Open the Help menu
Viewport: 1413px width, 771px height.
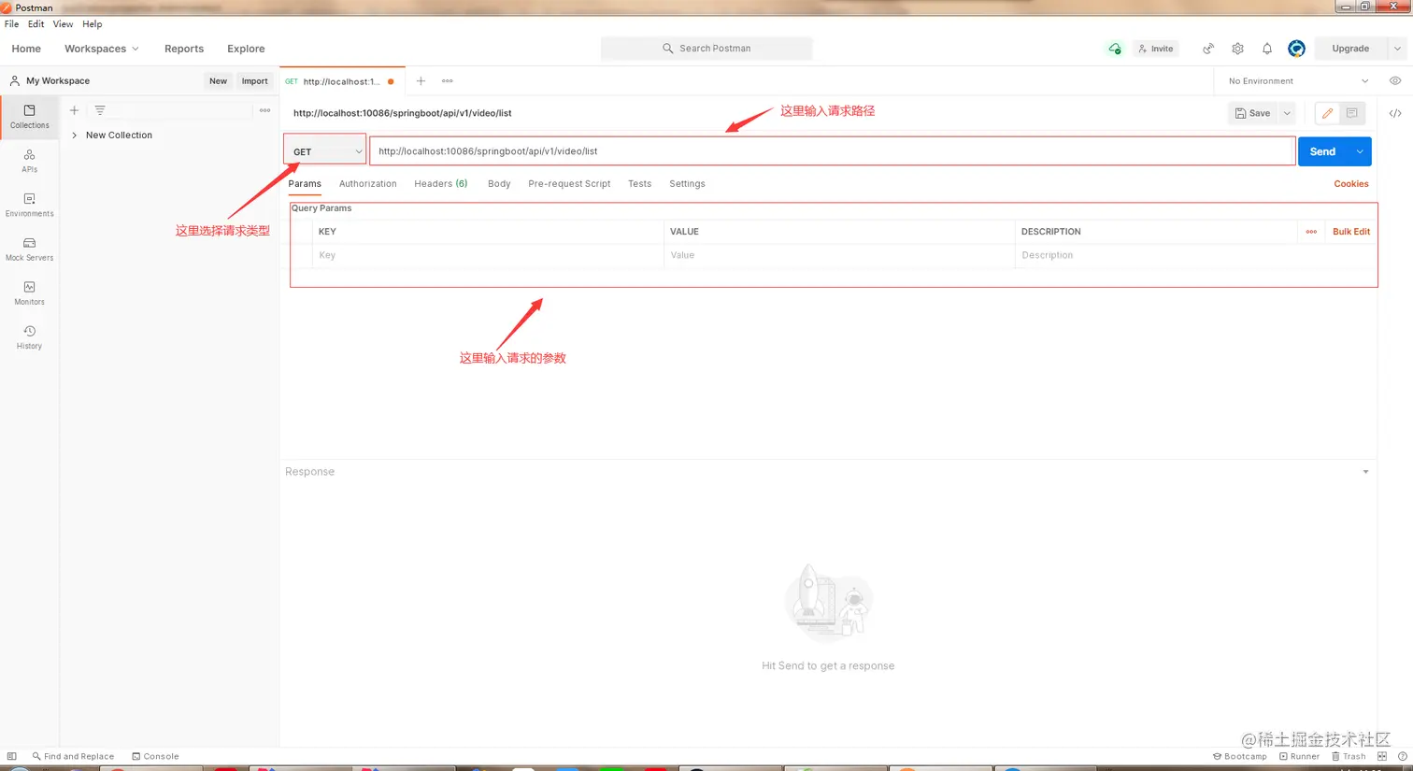tap(92, 24)
